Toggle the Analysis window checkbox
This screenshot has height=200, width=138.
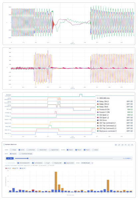tap(65, 163)
